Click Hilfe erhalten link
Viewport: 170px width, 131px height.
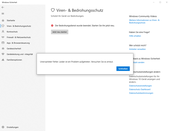coord(135,36)
